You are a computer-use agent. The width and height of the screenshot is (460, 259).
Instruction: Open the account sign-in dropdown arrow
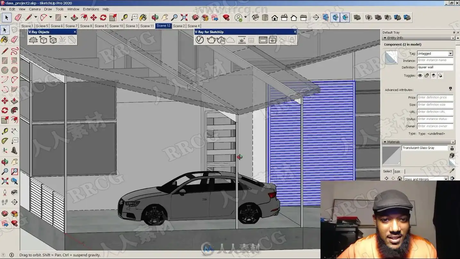pos(246,17)
